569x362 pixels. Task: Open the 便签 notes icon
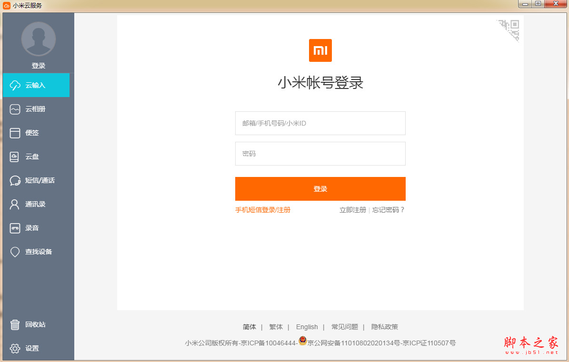pyautogui.click(x=15, y=133)
